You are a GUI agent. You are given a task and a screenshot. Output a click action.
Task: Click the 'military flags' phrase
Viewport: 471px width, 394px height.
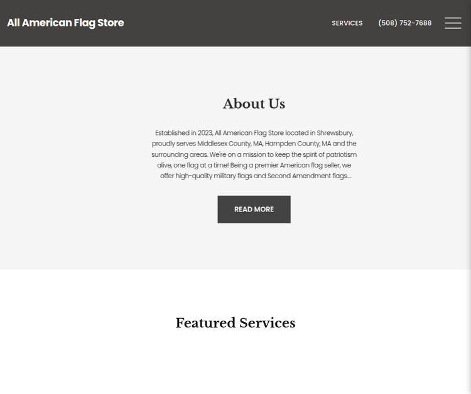click(233, 176)
